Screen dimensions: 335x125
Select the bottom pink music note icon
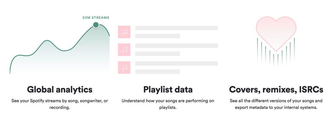point(124,67)
